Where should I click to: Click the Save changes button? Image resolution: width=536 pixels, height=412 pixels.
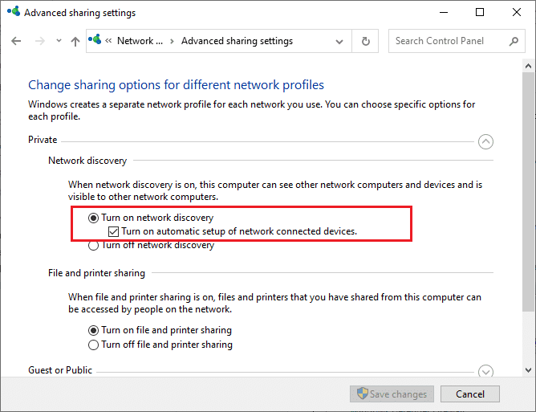tap(392, 394)
